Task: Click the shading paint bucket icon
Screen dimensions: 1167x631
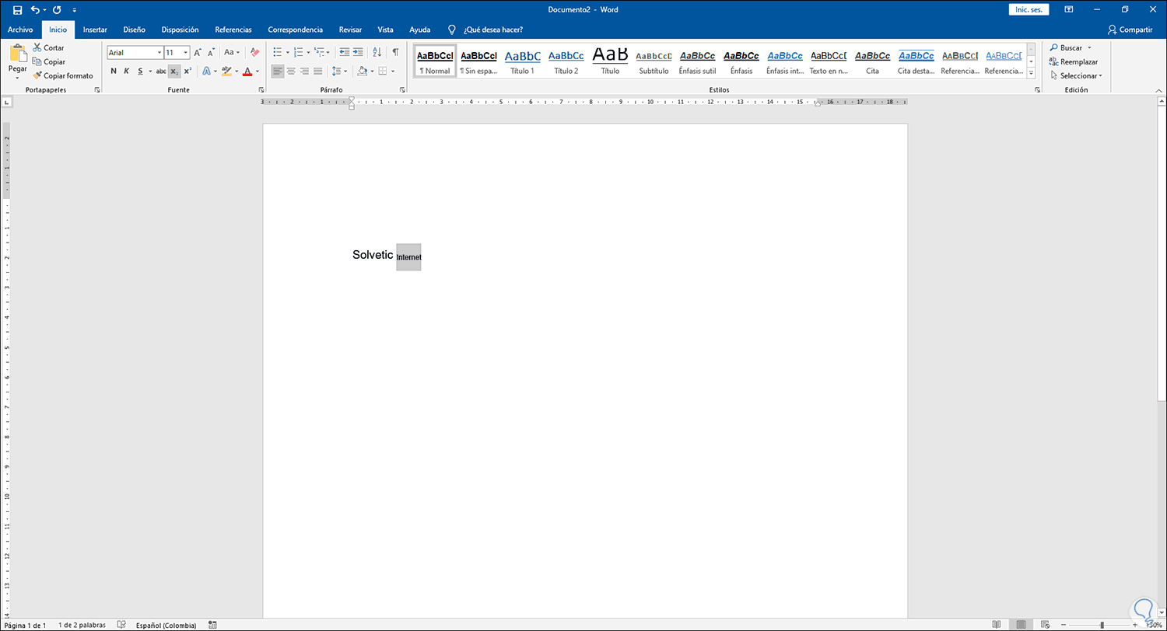Action: tap(361, 71)
